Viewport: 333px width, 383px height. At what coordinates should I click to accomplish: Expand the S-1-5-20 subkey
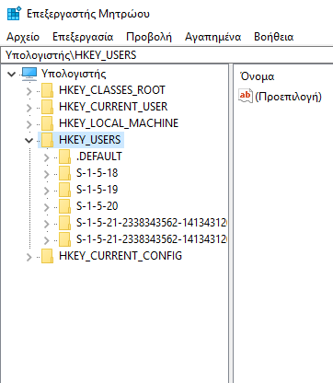pos(46,207)
